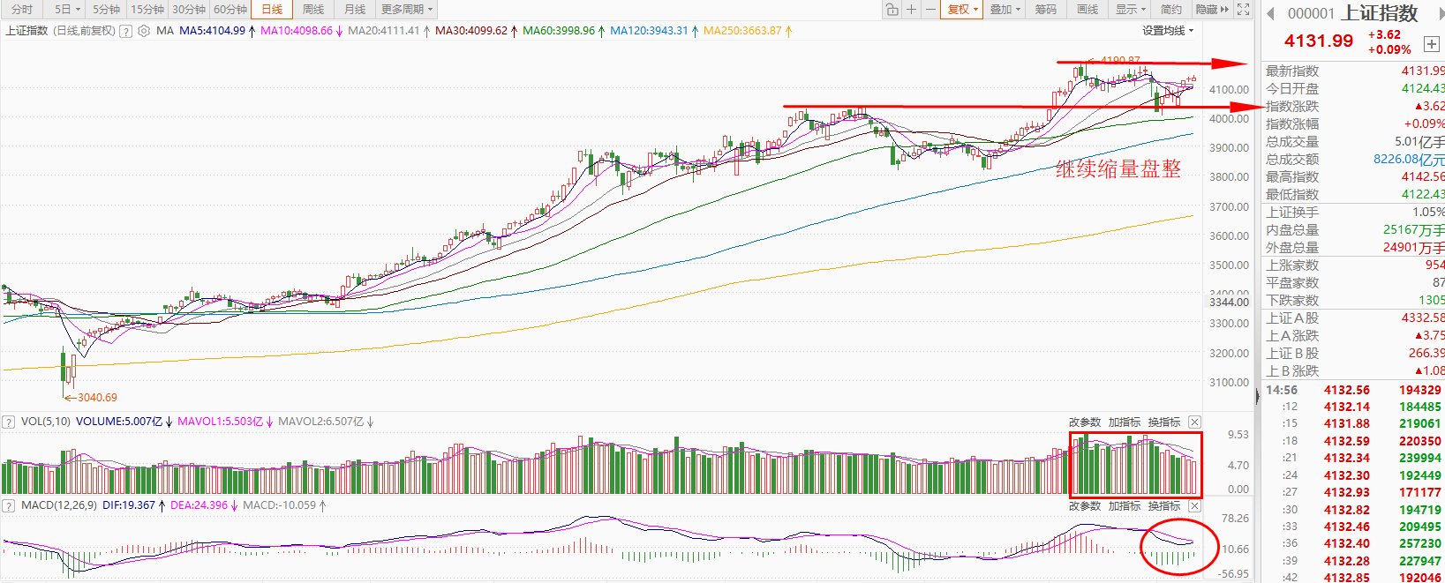Click 换指标 in the MACD panel
The image size is (1445, 583).
[x=1163, y=506]
